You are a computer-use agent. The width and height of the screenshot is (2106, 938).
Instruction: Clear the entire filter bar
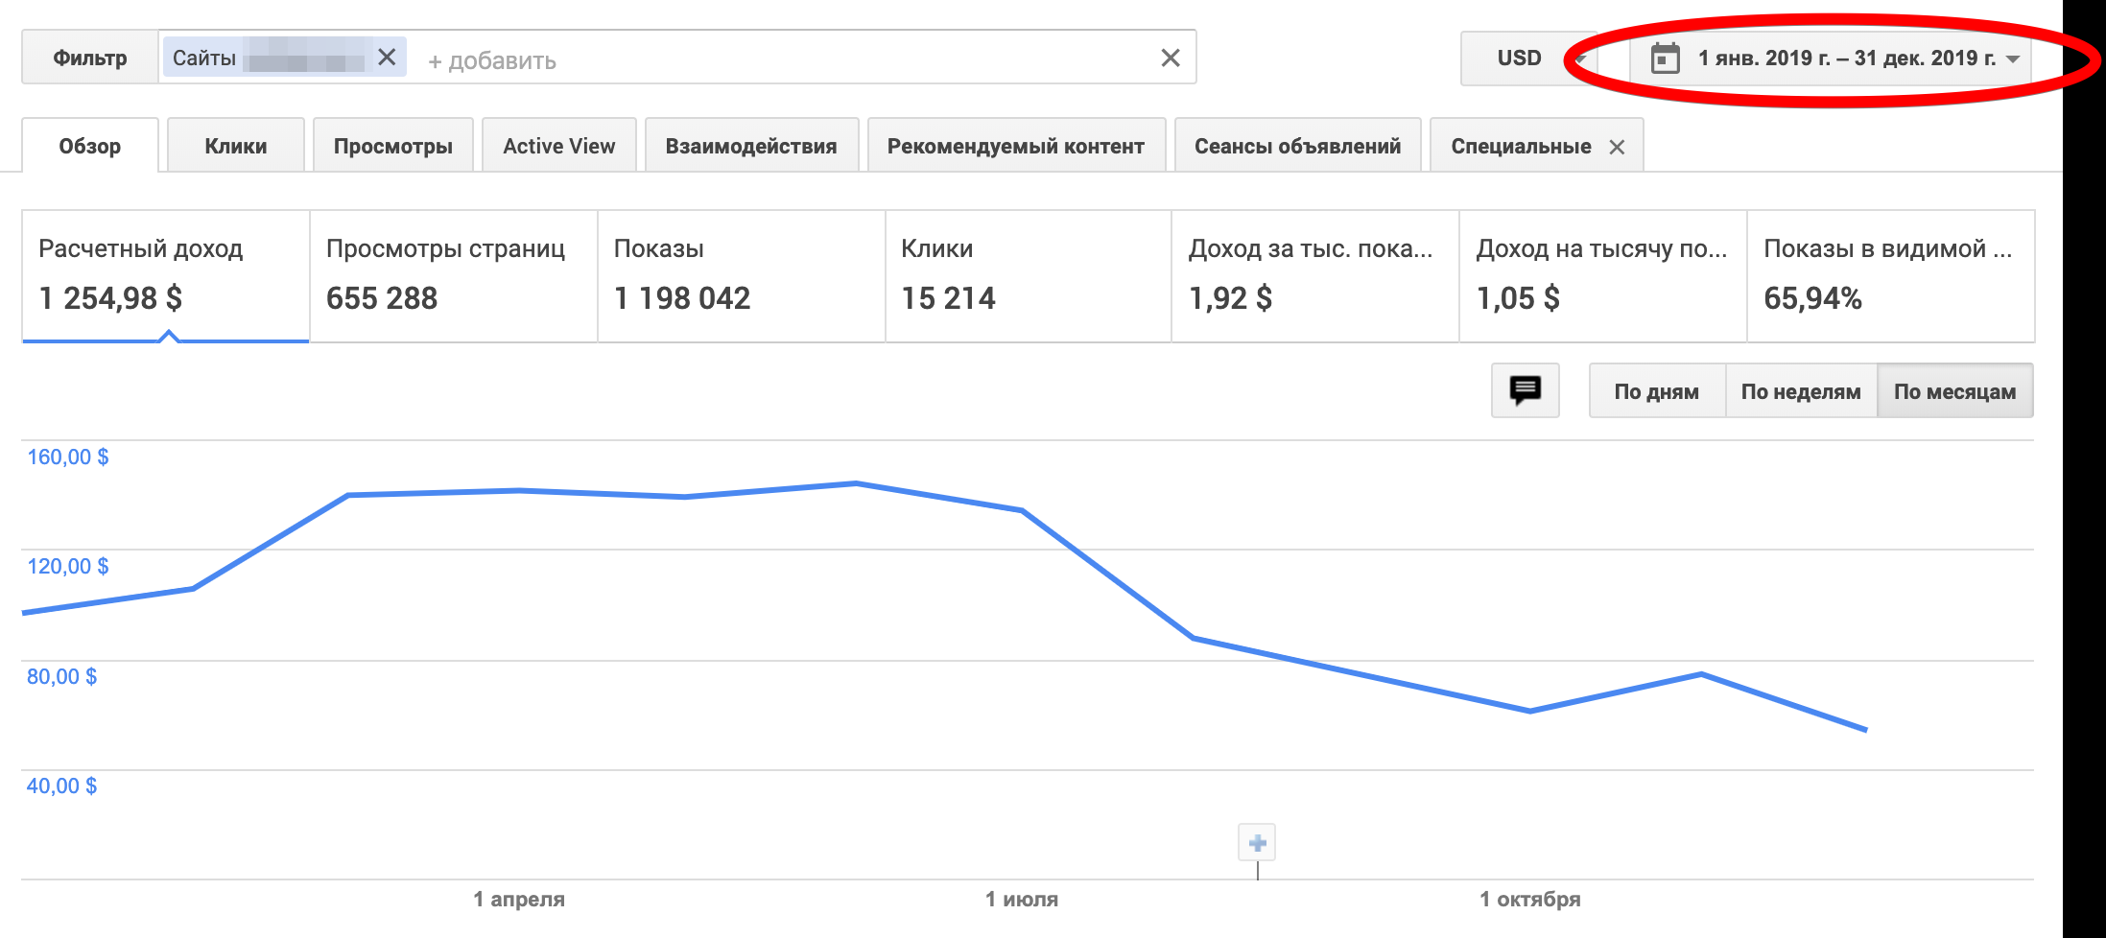[1170, 59]
